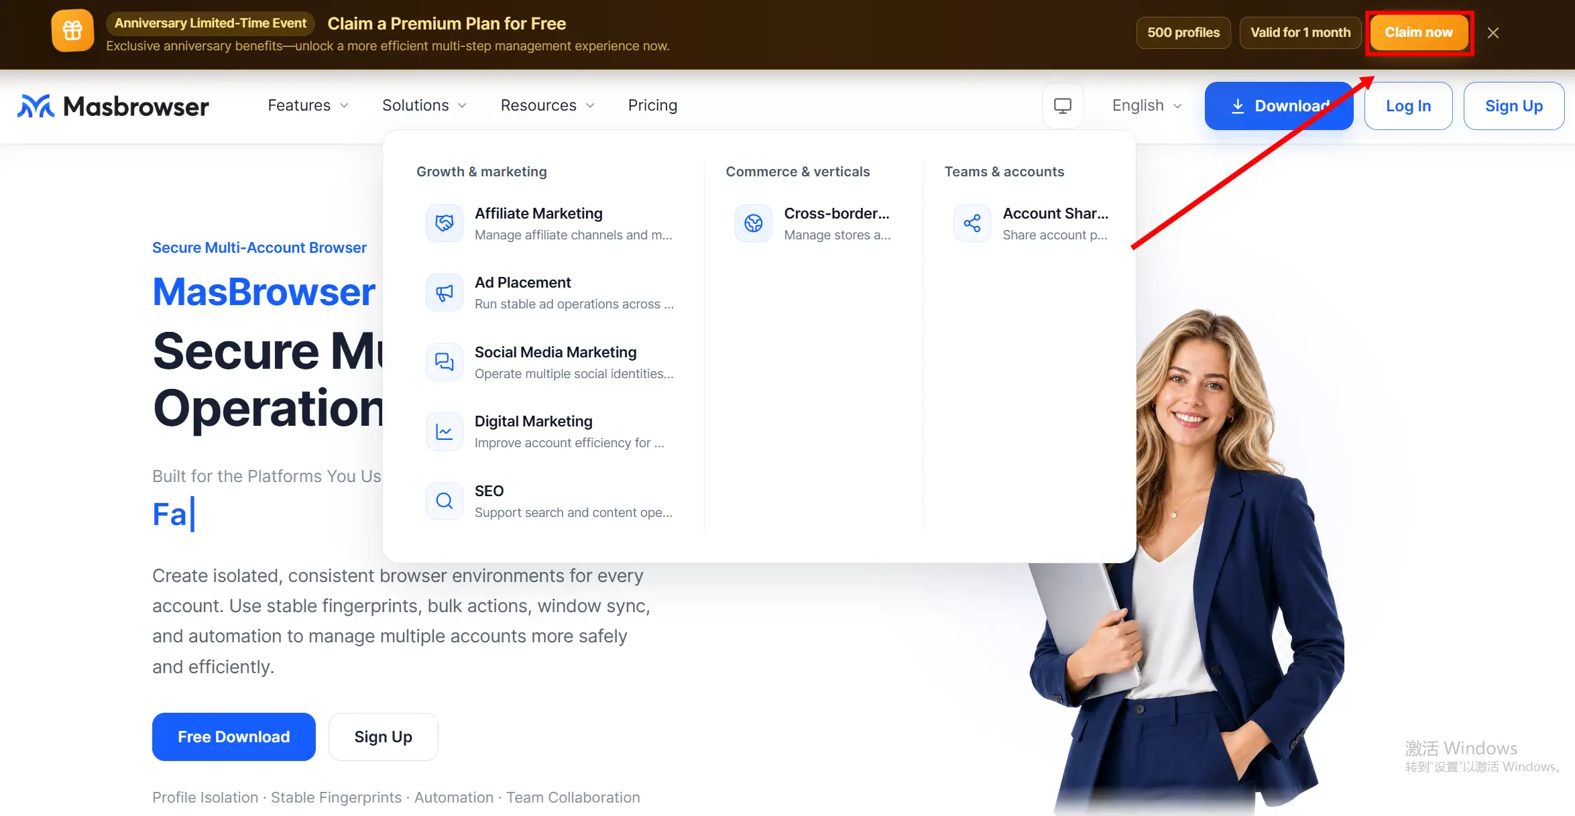The width and height of the screenshot is (1575, 816).
Task: Click the Teams & accounts column heading
Action: [1004, 172]
